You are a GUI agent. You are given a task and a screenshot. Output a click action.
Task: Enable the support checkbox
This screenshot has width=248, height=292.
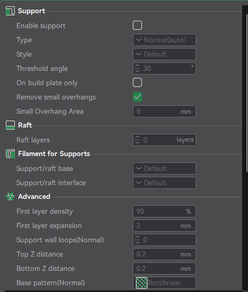137,25
